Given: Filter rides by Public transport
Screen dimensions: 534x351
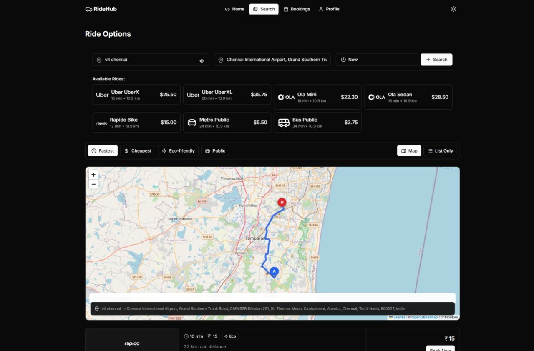Looking at the screenshot, I should pyautogui.click(x=215, y=151).
